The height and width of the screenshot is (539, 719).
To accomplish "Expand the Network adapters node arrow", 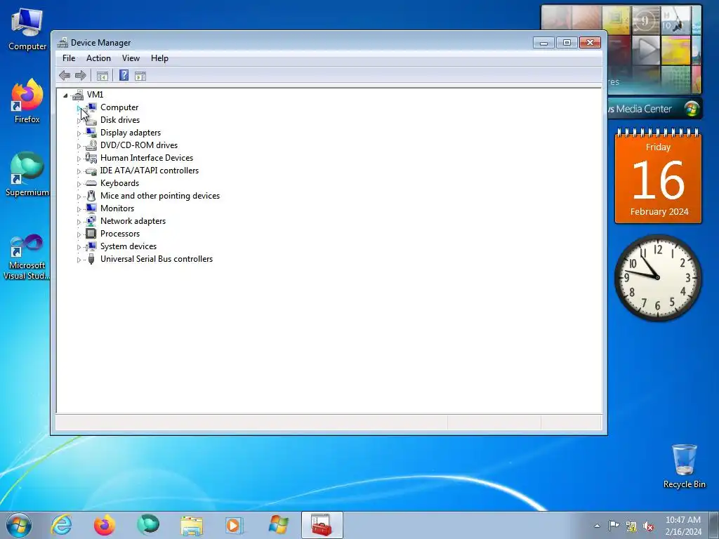I will [79, 222].
